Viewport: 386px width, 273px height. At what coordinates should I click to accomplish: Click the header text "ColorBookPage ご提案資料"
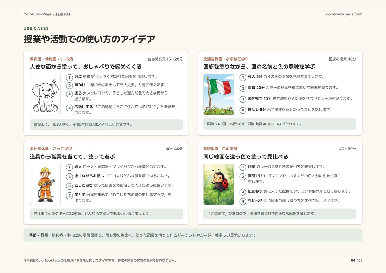[47, 14]
